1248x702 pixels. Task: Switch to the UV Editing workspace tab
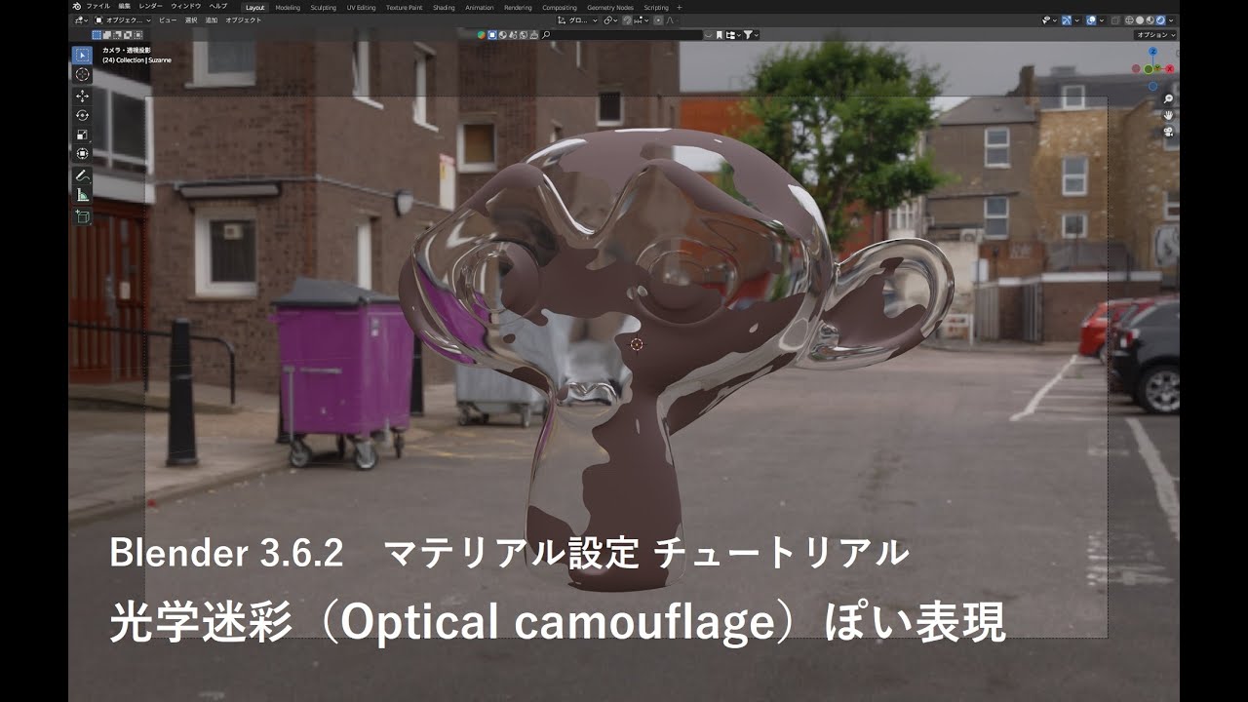point(361,8)
